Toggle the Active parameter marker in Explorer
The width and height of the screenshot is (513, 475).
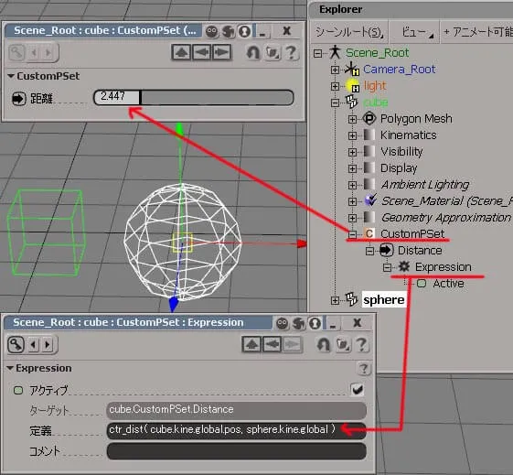422,284
